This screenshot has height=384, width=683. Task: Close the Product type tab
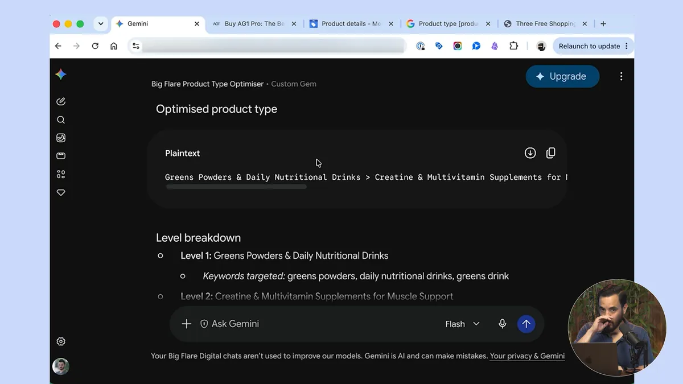coord(488,24)
